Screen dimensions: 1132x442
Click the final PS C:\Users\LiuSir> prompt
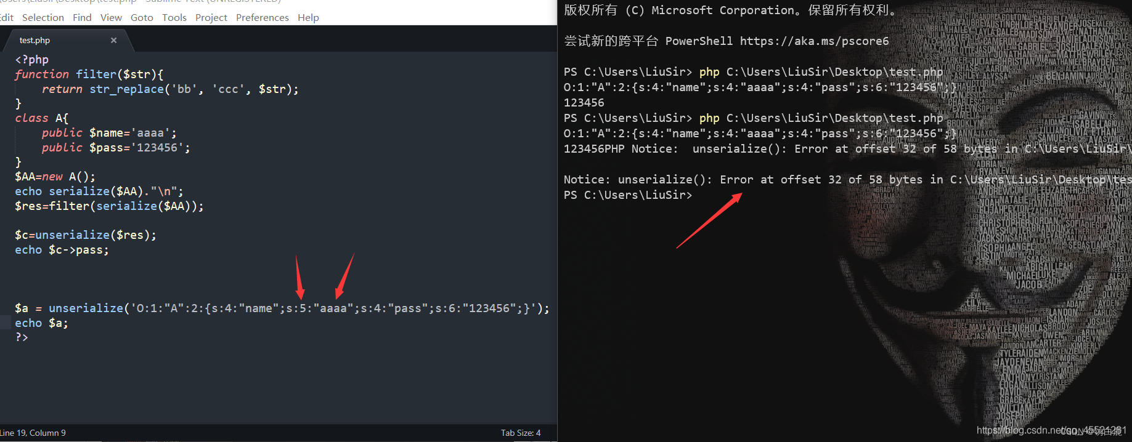point(628,195)
